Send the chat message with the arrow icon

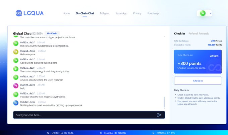[x=159, y=115]
